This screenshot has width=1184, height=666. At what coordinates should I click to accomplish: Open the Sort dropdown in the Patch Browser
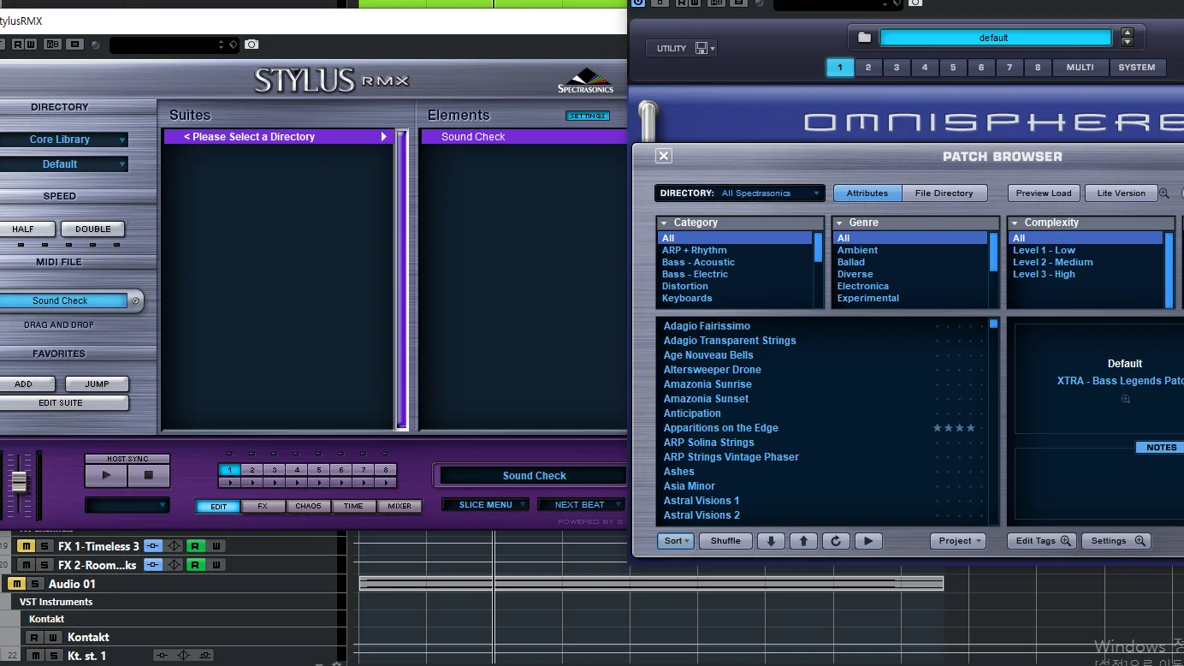675,541
